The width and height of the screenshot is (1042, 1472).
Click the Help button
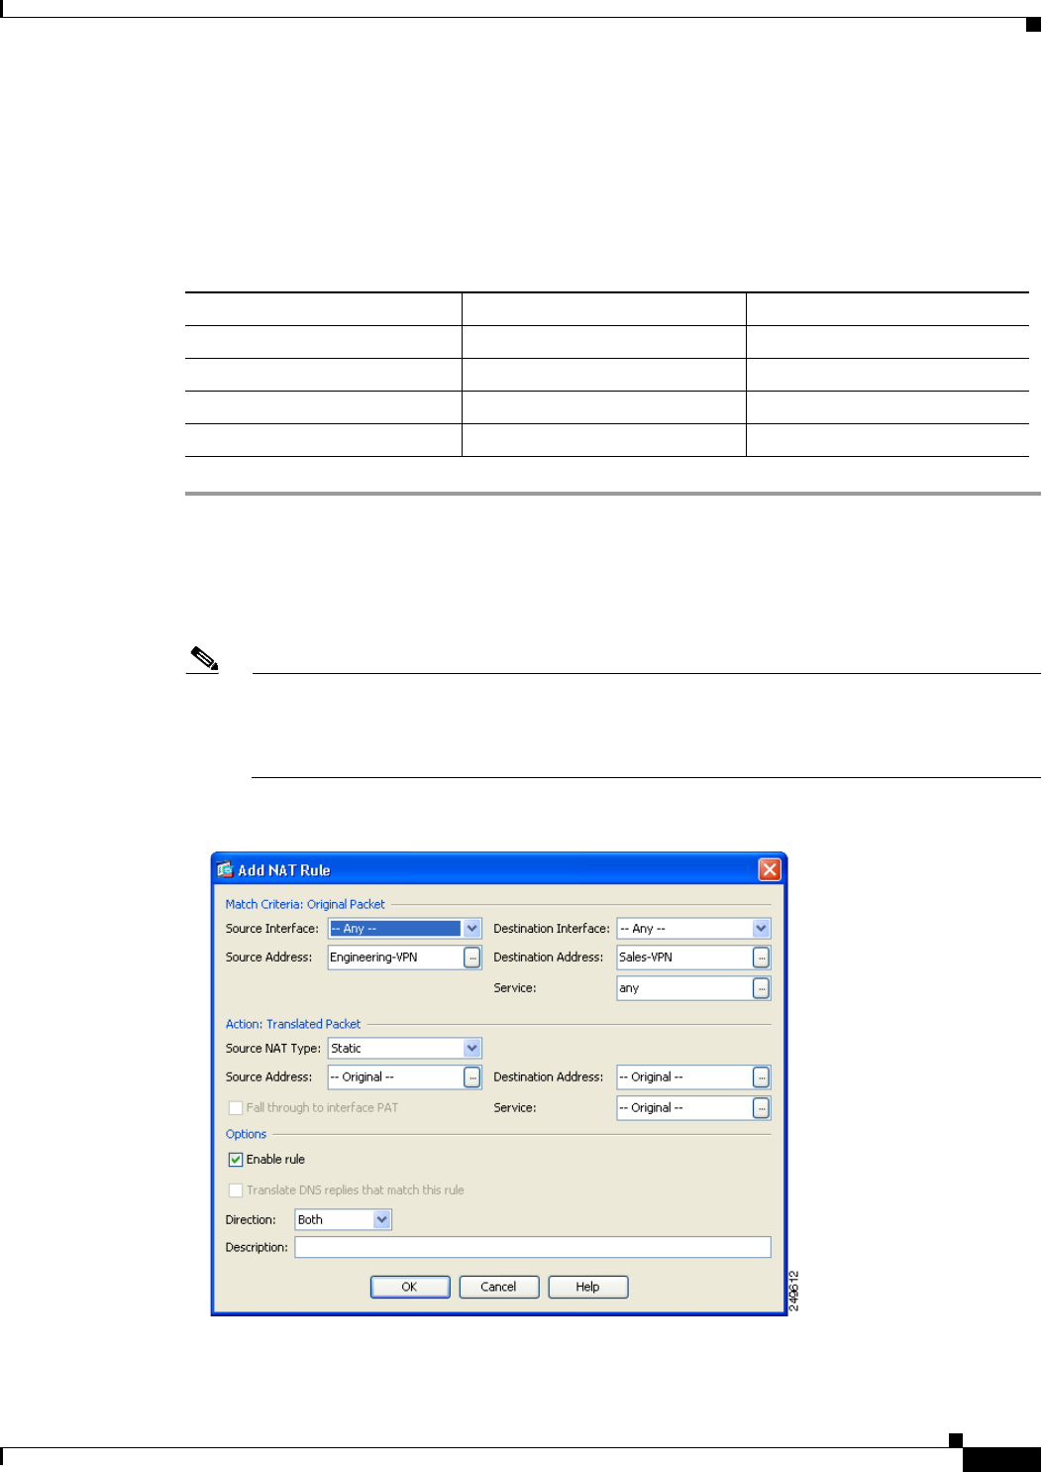588,1287
